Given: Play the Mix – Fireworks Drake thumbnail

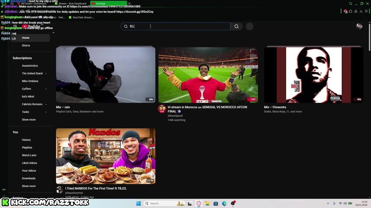Looking at the screenshot, I should [314, 75].
